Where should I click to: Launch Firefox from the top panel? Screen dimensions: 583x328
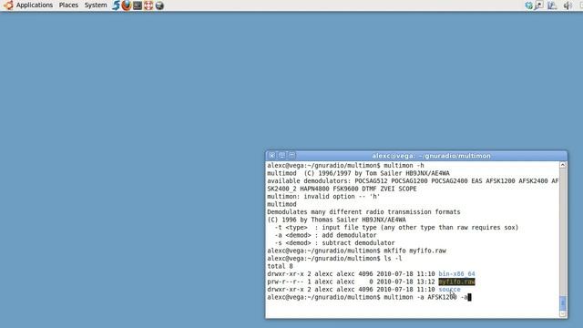pyautogui.click(x=127, y=5)
